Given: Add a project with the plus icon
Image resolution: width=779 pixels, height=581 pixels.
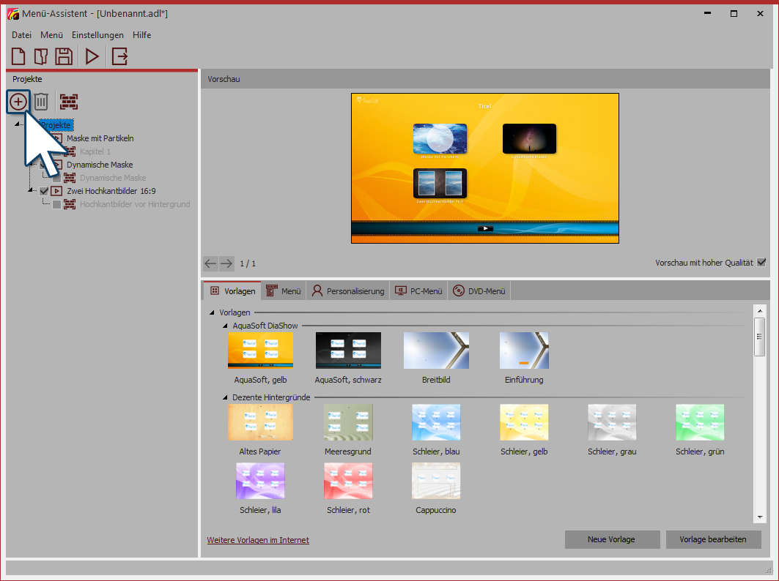Looking at the screenshot, I should [18, 102].
